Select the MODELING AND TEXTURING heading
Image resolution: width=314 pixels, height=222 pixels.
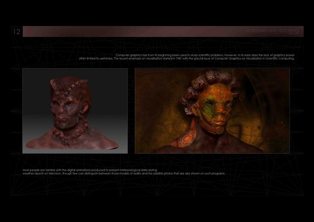click(x=272, y=30)
